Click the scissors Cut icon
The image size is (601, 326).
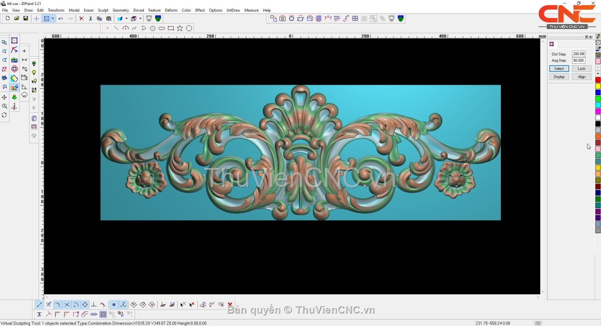[x=91, y=19]
